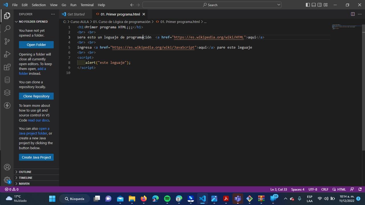Click the title bar Search box

[x=212, y=5]
